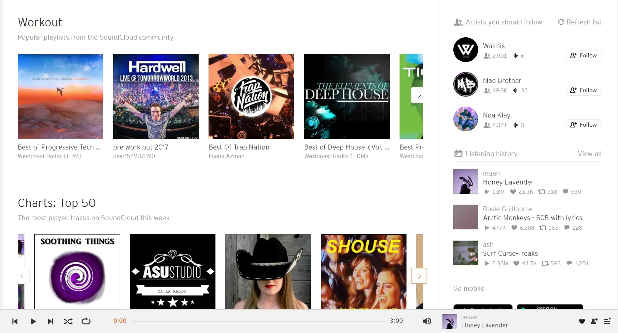Image resolution: width=618 pixels, height=333 pixels.
Task: Show next Workout playlists with arrow
Action: [x=419, y=95]
